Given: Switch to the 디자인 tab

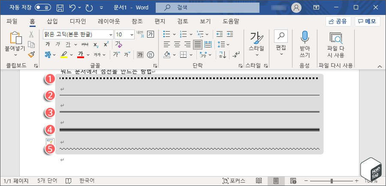Looking at the screenshot, I should [x=78, y=21].
